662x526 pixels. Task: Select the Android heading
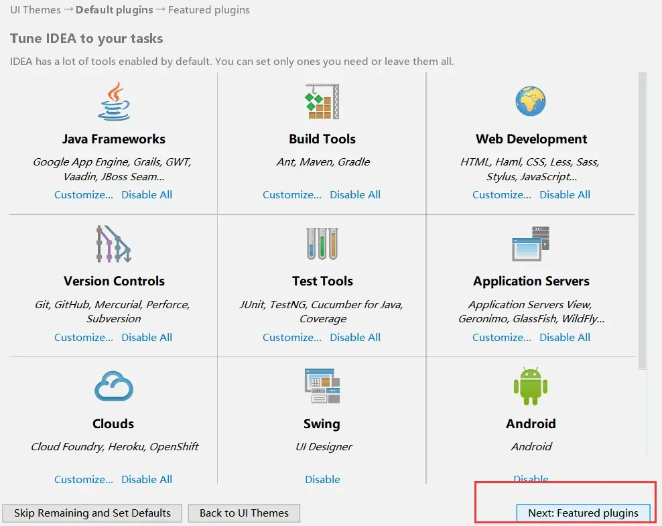pos(531,423)
